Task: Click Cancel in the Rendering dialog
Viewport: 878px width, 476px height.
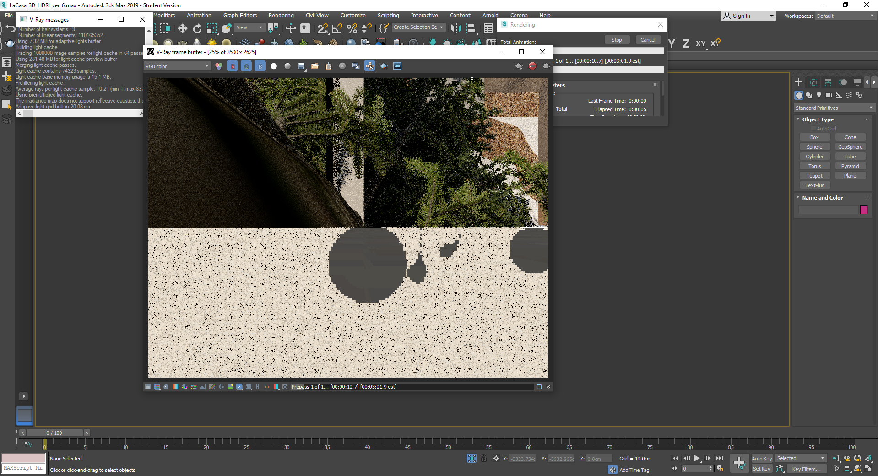Action: pos(648,40)
